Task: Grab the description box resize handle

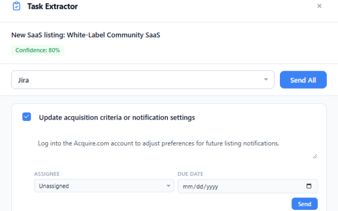Action: pyautogui.click(x=315, y=156)
